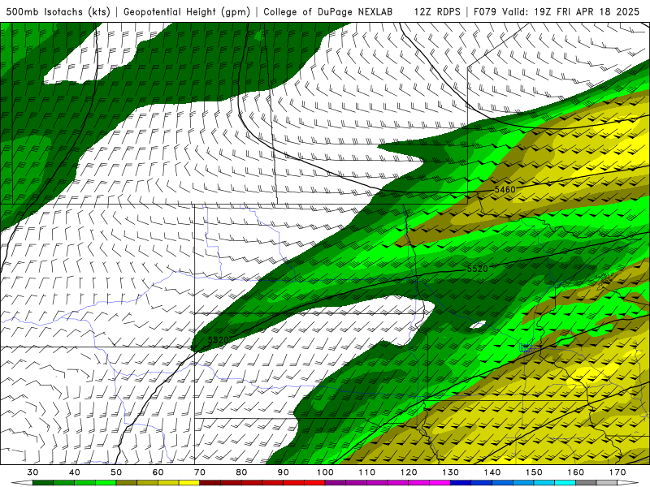Select 'College of DuPage NEXLAB' header text
Screen dimensions: 650x487
coord(328,11)
